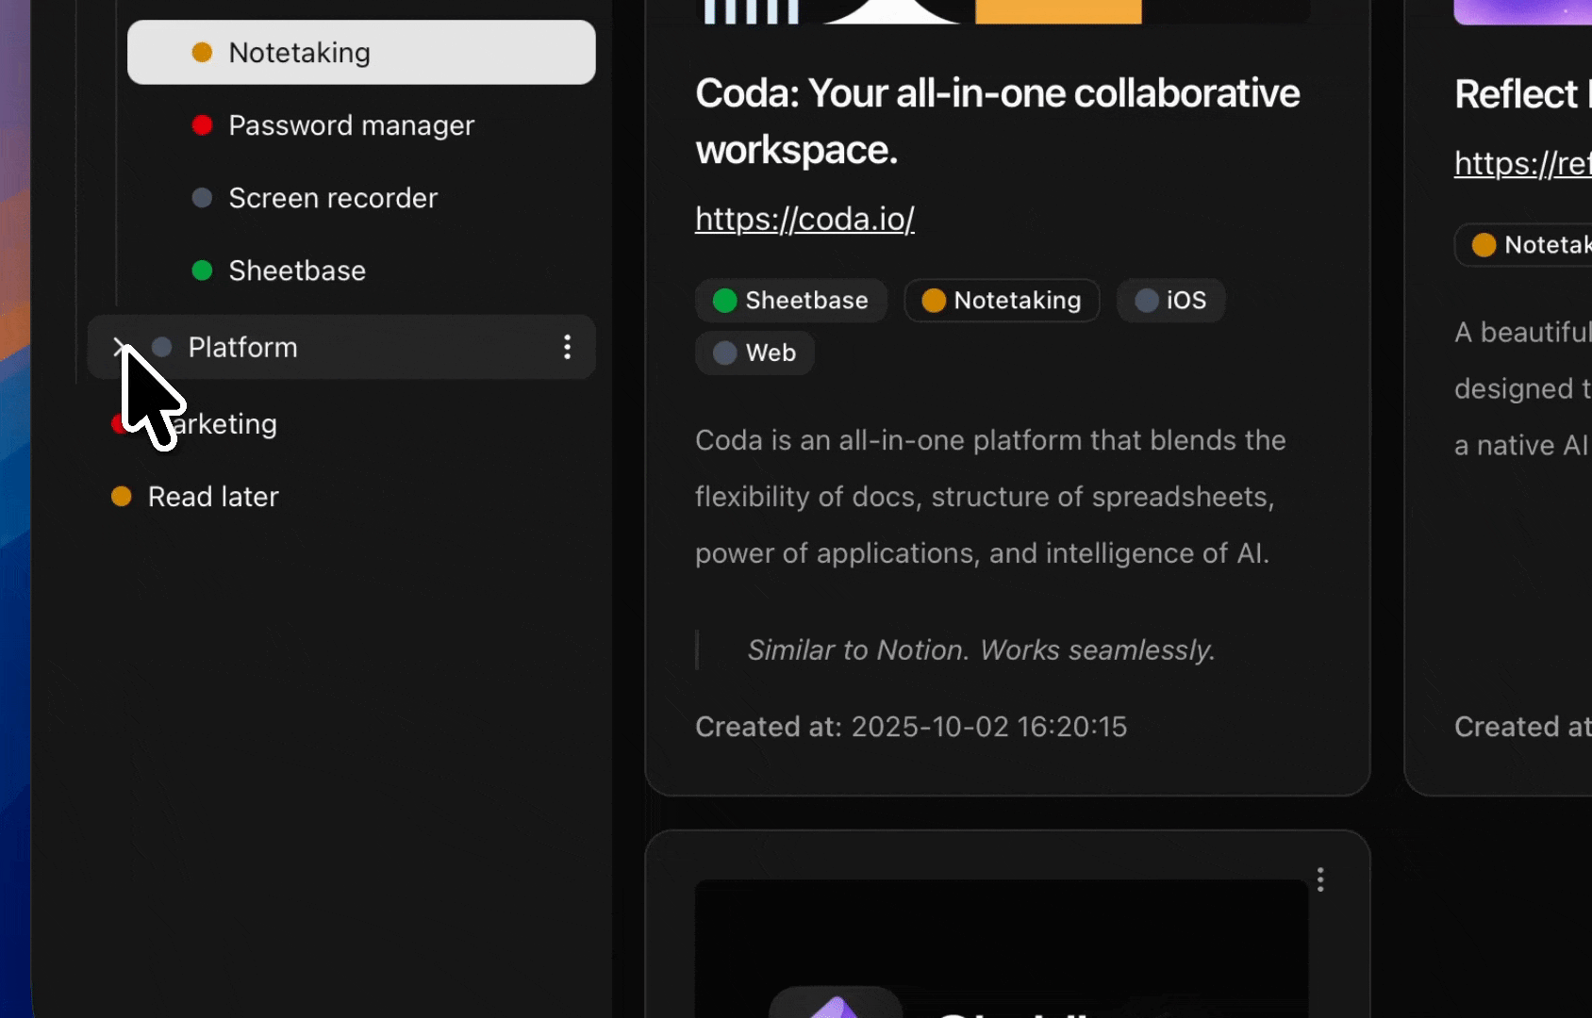Click the Coda card preview image
Image resolution: width=1592 pixels, height=1018 pixels.
pos(1001,11)
